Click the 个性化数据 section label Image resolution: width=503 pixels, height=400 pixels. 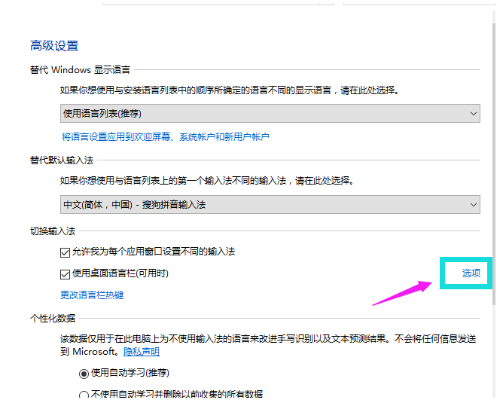pos(50,319)
